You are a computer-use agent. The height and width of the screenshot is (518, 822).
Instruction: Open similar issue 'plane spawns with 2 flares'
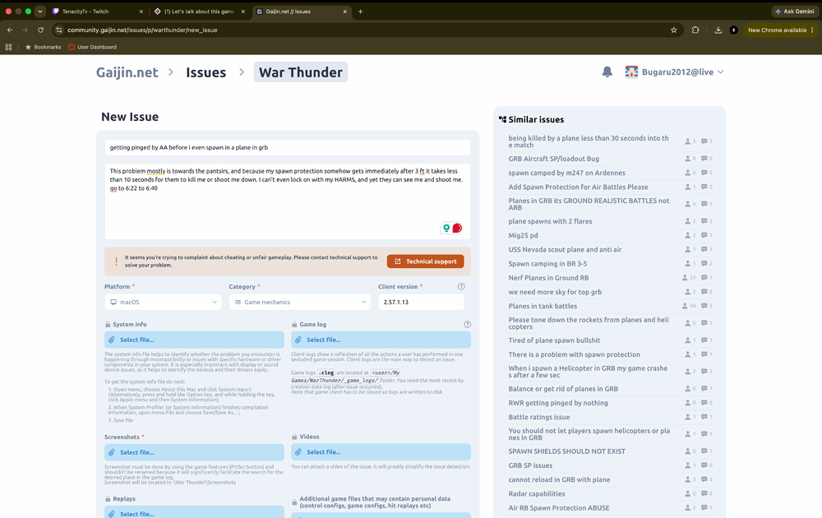coord(550,221)
